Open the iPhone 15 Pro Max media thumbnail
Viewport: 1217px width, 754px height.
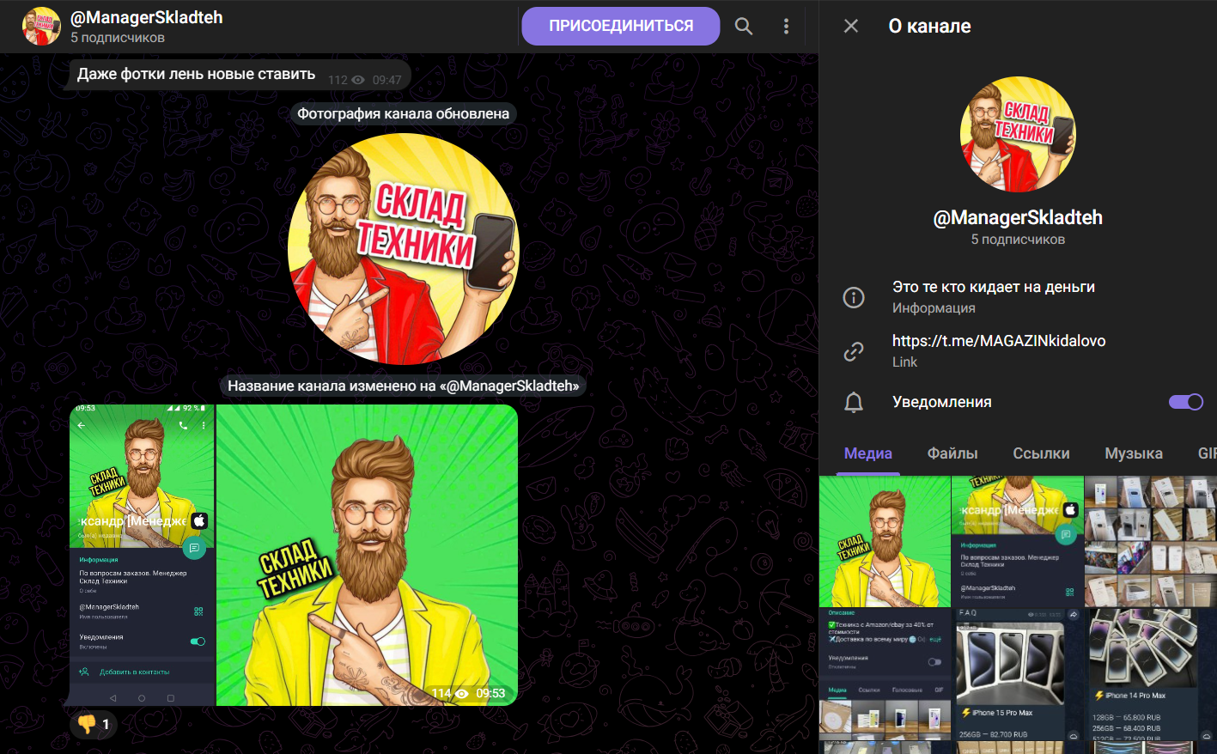pos(1018,674)
